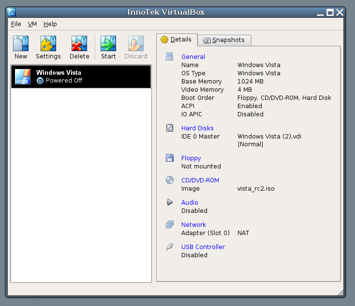
Task: Open the General settings link
Action: tap(193, 56)
